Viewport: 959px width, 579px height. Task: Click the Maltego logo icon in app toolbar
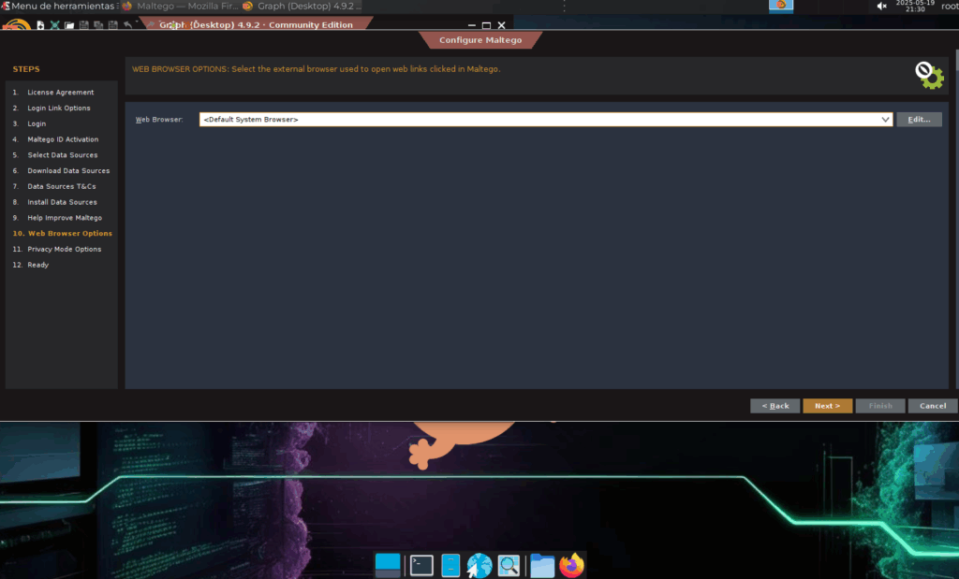[x=16, y=25]
